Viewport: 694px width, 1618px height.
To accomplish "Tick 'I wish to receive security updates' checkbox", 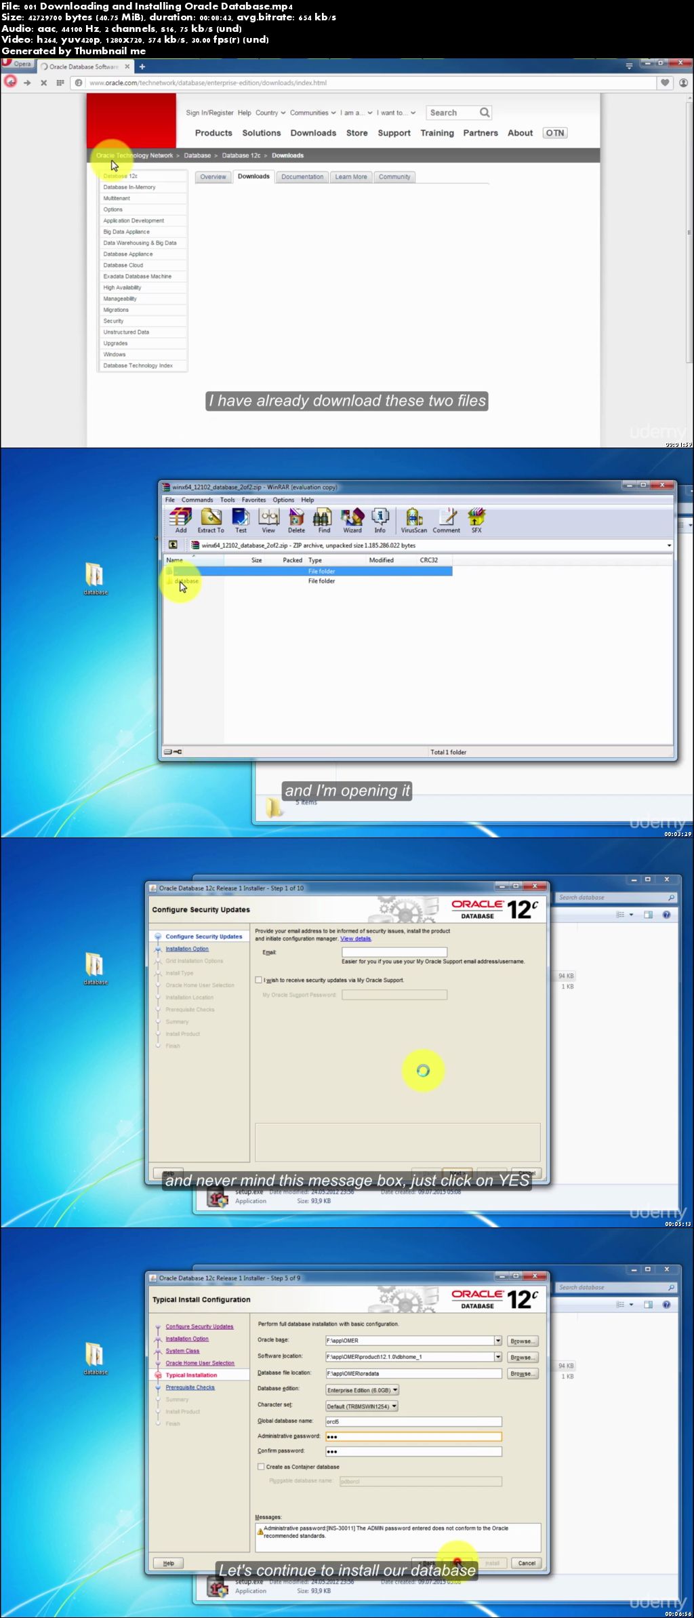I will point(258,980).
